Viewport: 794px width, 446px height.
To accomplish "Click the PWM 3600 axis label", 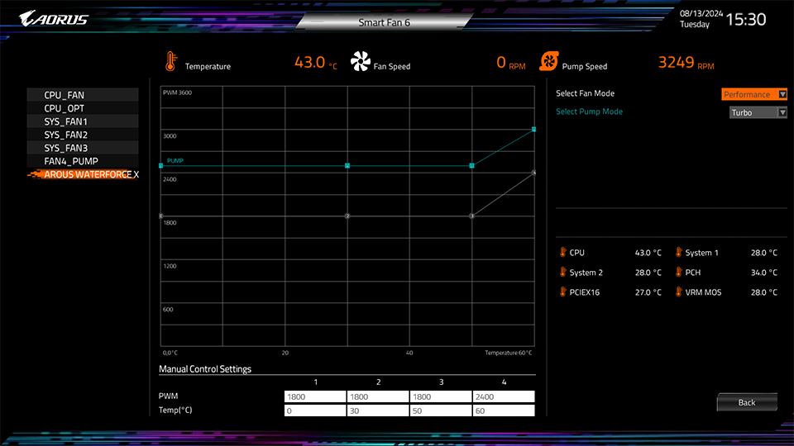I will point(177,93).
